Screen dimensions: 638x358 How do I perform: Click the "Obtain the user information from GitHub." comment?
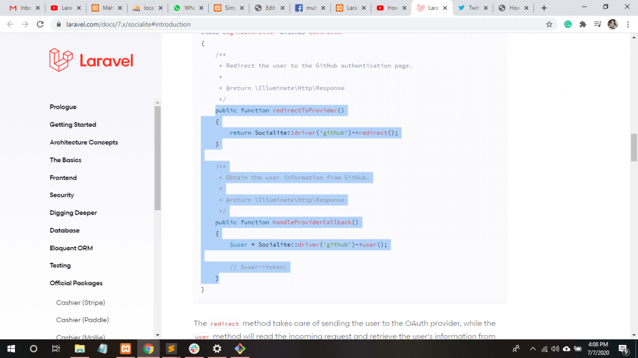[297, 178]
